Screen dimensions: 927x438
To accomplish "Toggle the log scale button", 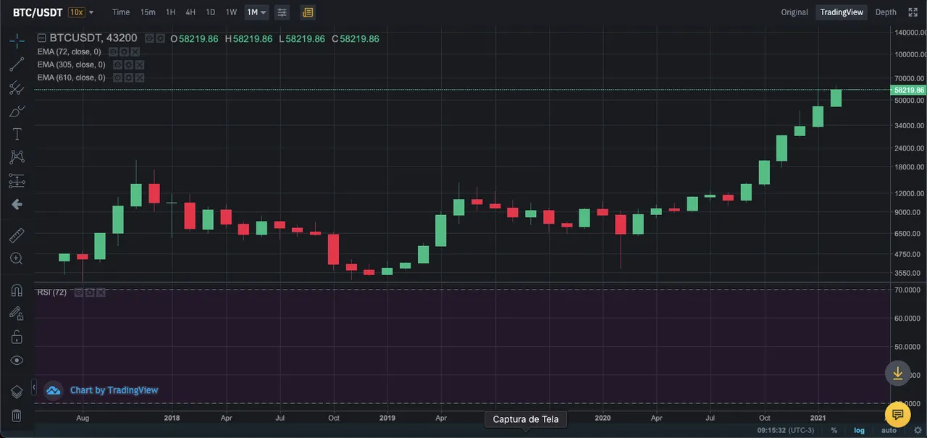I will point(859,430).
